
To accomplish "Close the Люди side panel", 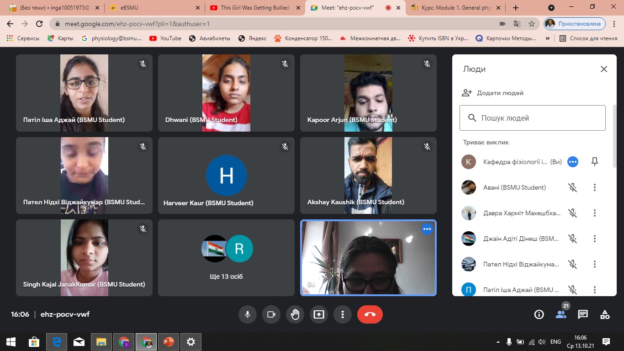I will 603,69.
